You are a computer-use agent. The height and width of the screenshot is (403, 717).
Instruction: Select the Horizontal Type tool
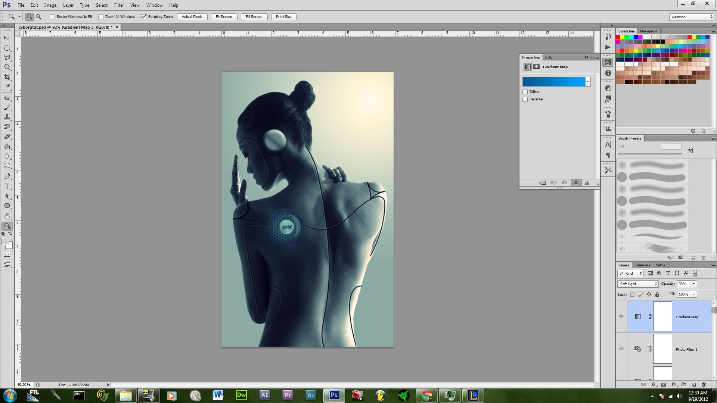pos(7,186)
